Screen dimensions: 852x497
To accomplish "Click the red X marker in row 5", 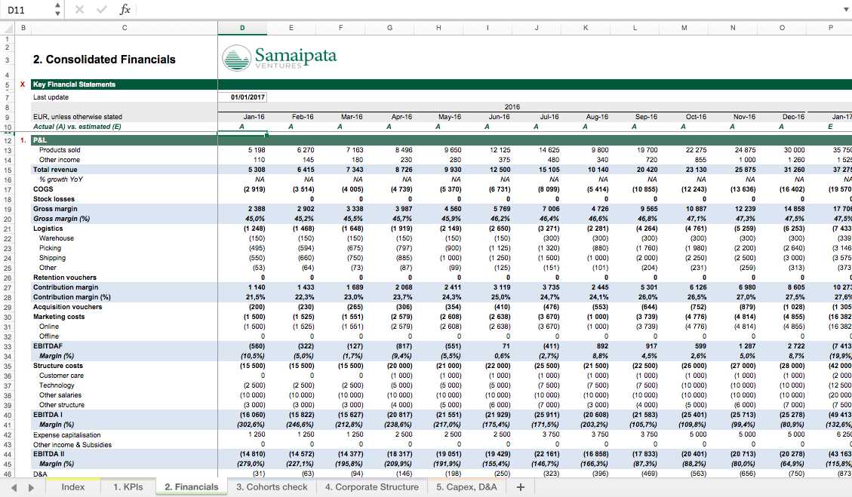I will point(23,84).
